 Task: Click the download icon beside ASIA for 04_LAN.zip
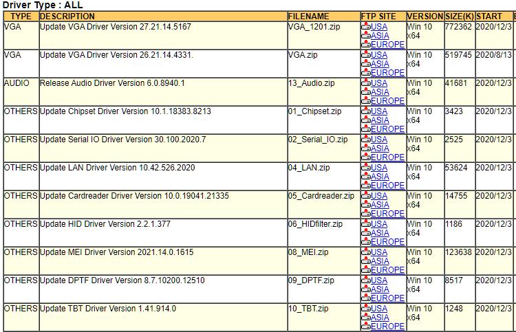(x=366, y=177)
